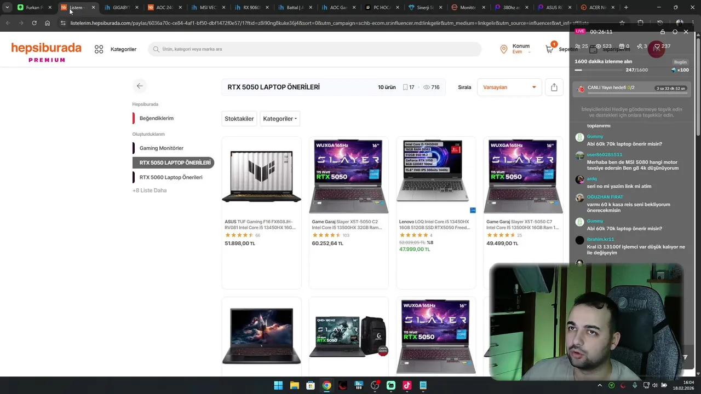Open Game Garaj Slayer X5T-5050 C2 image

coord(348,176)
